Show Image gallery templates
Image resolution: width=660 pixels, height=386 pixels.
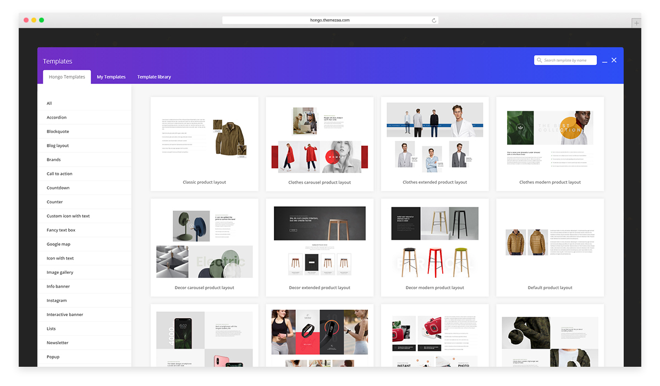[84, 272]
